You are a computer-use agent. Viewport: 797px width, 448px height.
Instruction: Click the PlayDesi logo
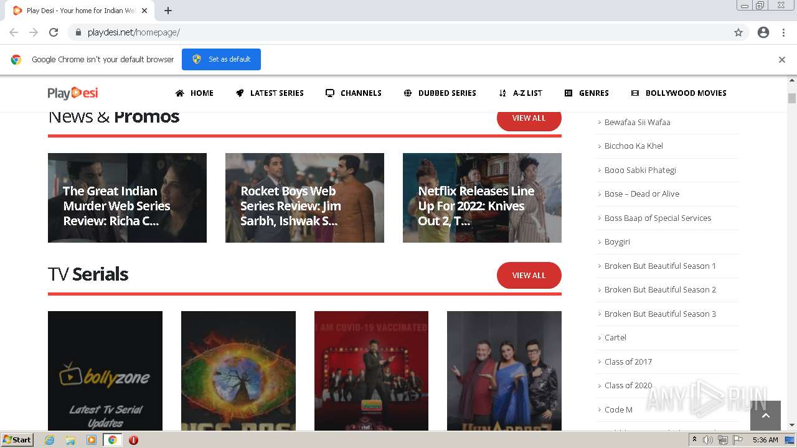(x=73, y=93)
